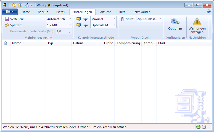214x132 pixels.
Task: Click the .Zipx compression icon
Action: (78, 25)
